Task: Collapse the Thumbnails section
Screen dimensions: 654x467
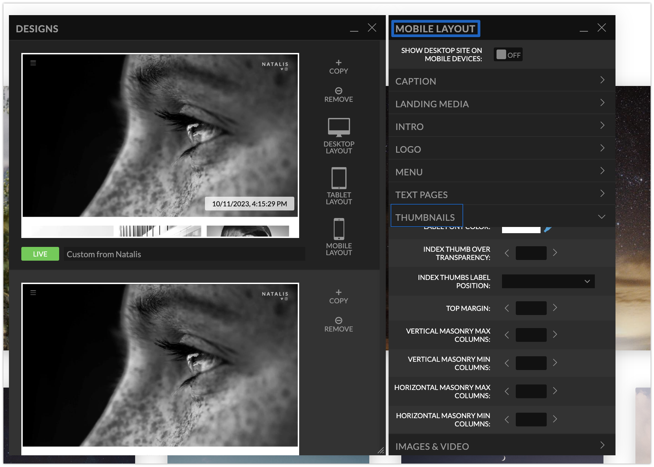Action: 502,217
